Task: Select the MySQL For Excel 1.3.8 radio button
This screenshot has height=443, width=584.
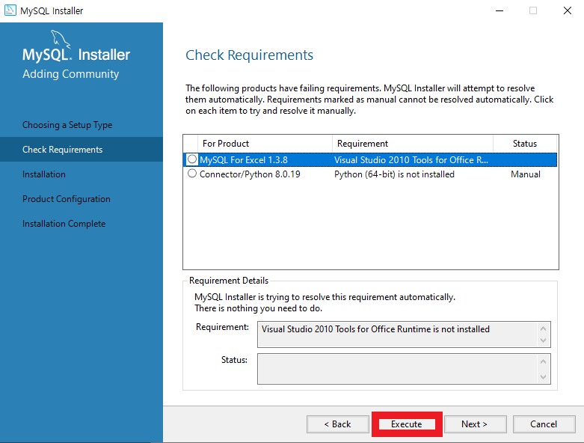Action: (x=192, y=159)
